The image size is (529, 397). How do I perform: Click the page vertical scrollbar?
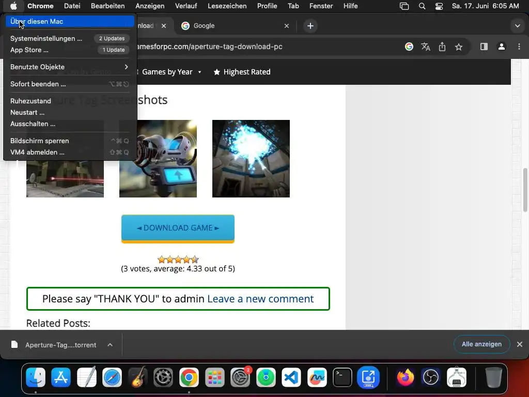[525, 190]
